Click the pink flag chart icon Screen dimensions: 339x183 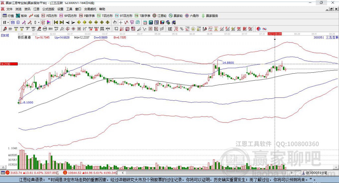49,22
